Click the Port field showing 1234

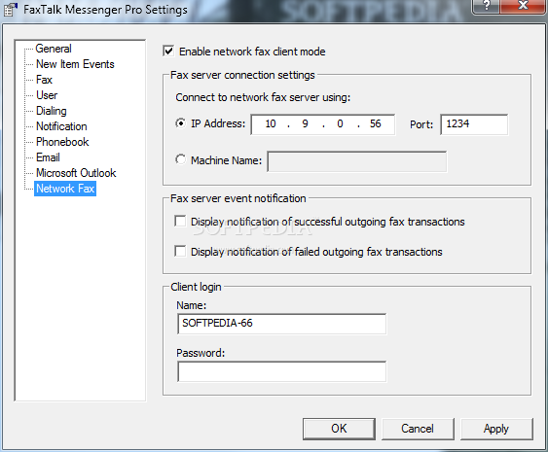click(x=474, y=124)
